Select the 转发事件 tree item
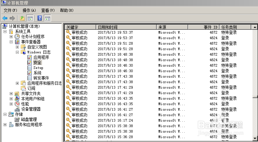The image size is (258, 142). point(41,78)
